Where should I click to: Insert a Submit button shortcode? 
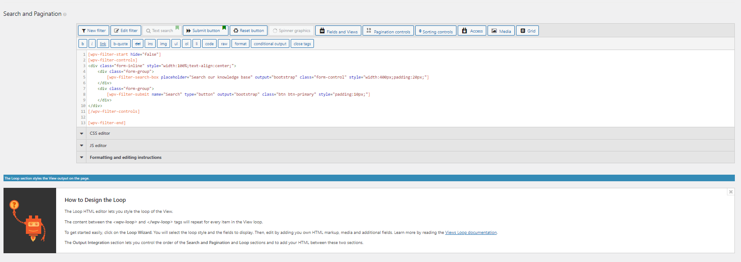point(206,31)
